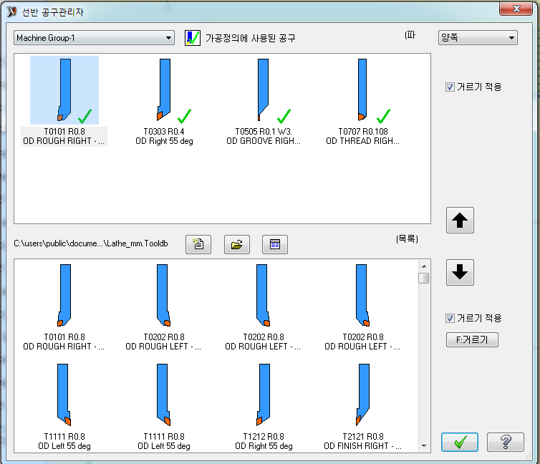The image size is (540, 464).
Task: Select library tool T2121 R0.8 OD FINISH RIGHT
Action: pyautogui.click(x=363, y=407)
